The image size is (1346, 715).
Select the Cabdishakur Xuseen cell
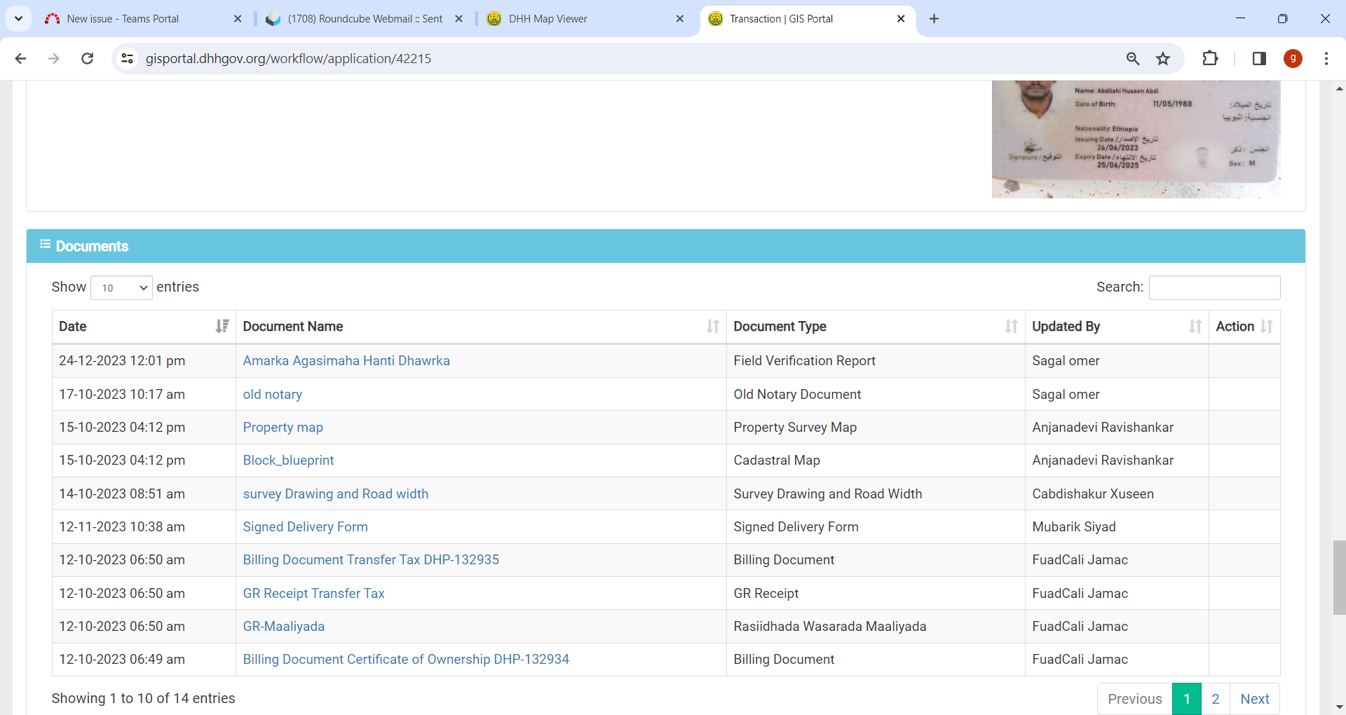[1117, 494]
